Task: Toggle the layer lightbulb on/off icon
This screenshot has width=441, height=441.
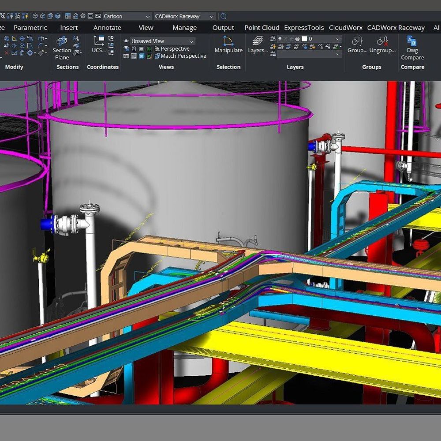Action: pyautogui.click(x=280, y=39)
